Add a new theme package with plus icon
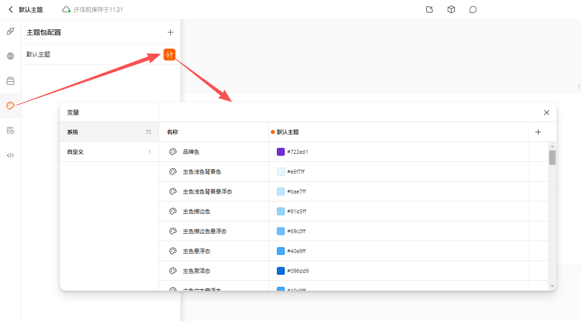 point(170,32)
